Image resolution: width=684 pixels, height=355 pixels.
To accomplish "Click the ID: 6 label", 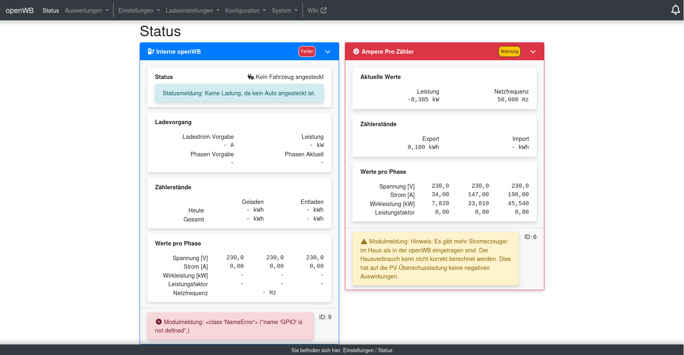I will click(531, 237).
